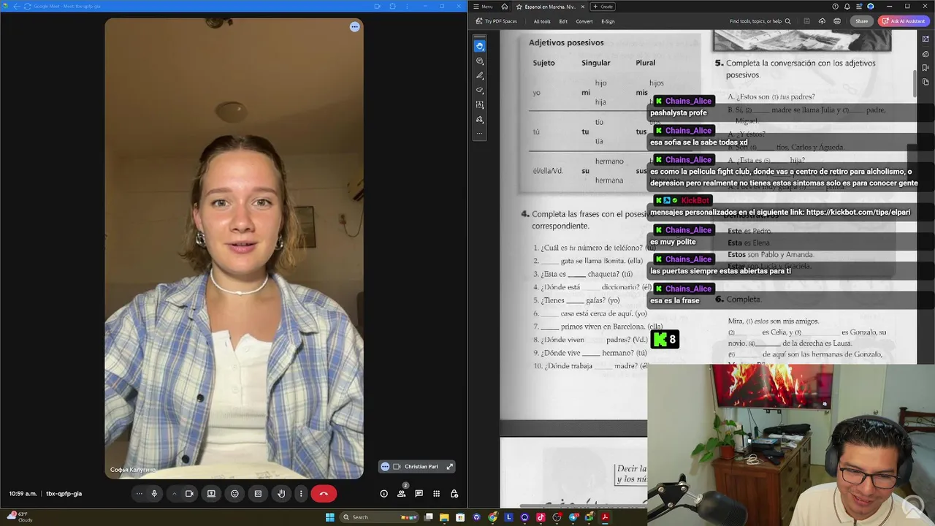935x526 pixels.
Task: Mute the microphone in Google Meet
Action: pyautogui.click(x=154, y=494)
